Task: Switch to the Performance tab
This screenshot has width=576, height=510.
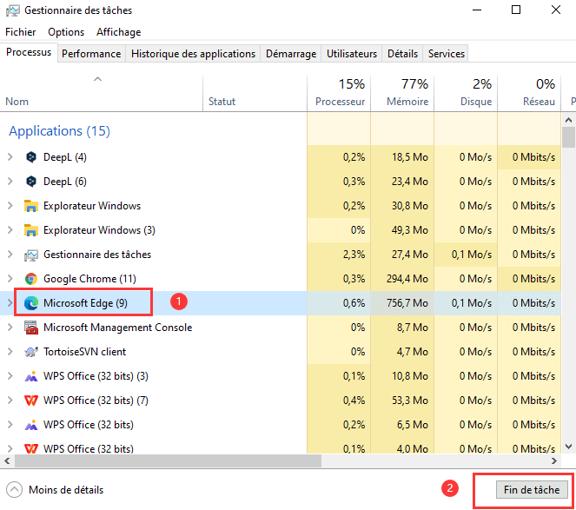Action: pos(91,54)
